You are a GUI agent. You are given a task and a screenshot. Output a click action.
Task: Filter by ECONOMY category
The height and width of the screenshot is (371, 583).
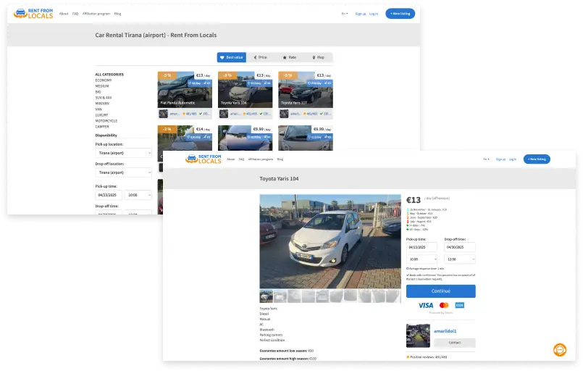pyautogui.click(x=104, y=80)
